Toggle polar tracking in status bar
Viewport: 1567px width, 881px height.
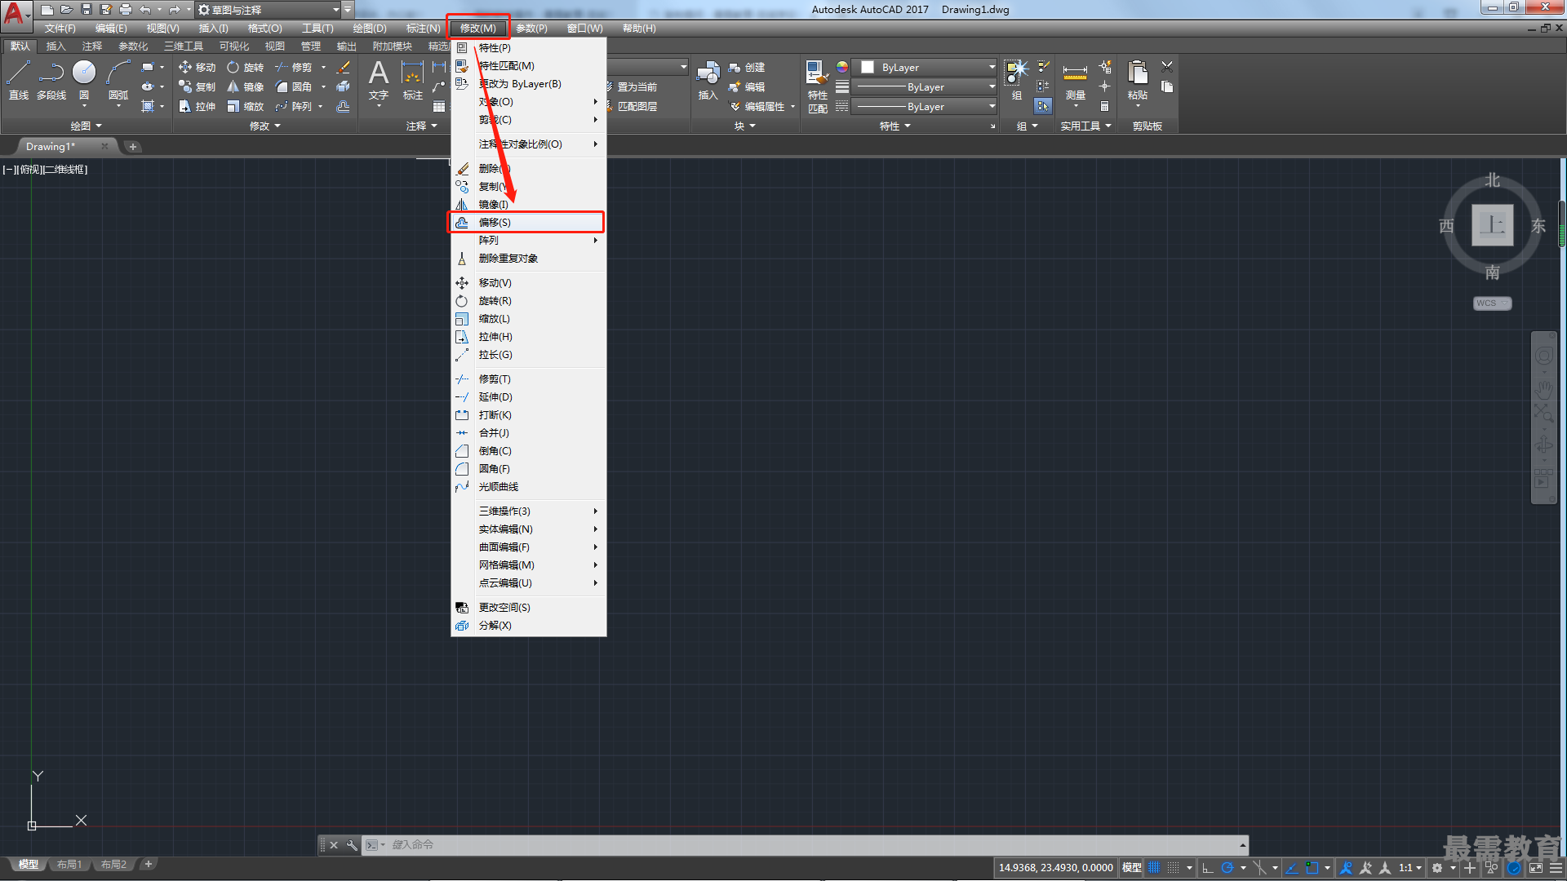(1227, 868)
